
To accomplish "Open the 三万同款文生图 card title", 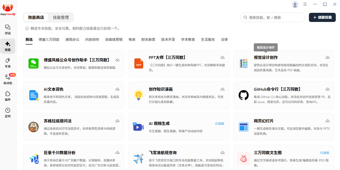I will tap(268, 153).
